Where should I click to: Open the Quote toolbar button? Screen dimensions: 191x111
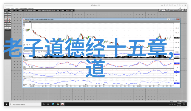11,10
